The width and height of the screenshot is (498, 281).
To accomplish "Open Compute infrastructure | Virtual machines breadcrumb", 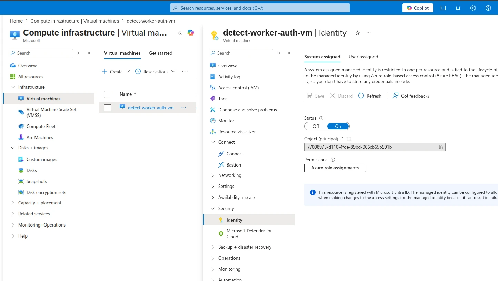I will click(x=75, y=21).
